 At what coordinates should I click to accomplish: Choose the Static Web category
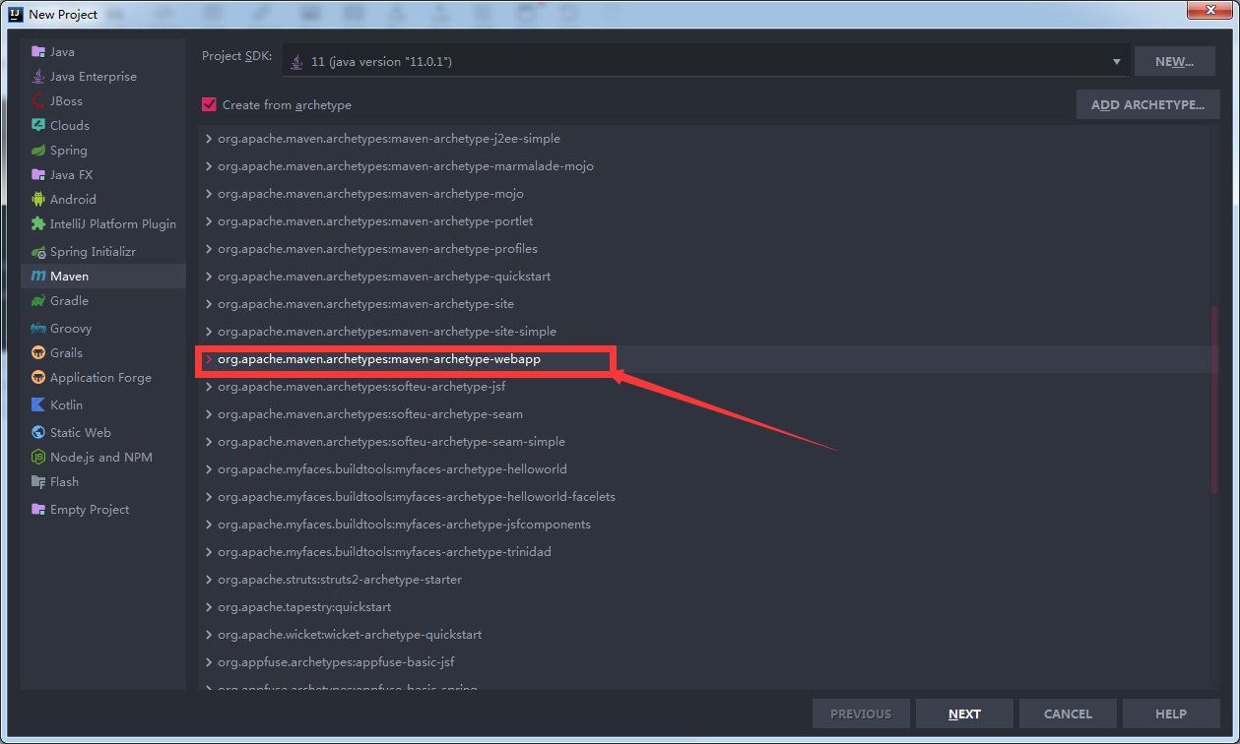pyautogui.click(x=79, y=432)
